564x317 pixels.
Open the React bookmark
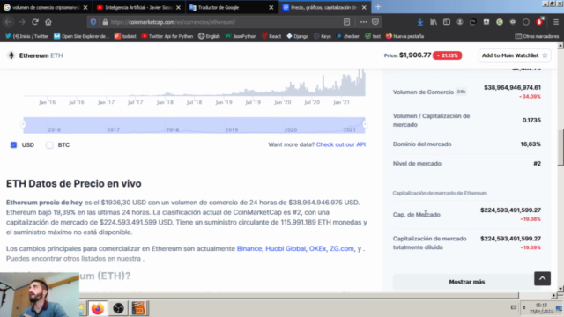pyautogui.click(x=271, y=36)
